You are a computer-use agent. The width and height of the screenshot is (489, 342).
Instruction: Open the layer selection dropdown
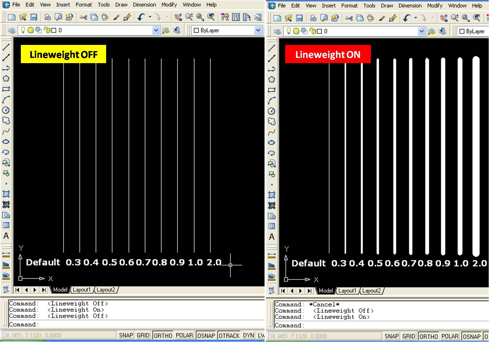(156, 30)
